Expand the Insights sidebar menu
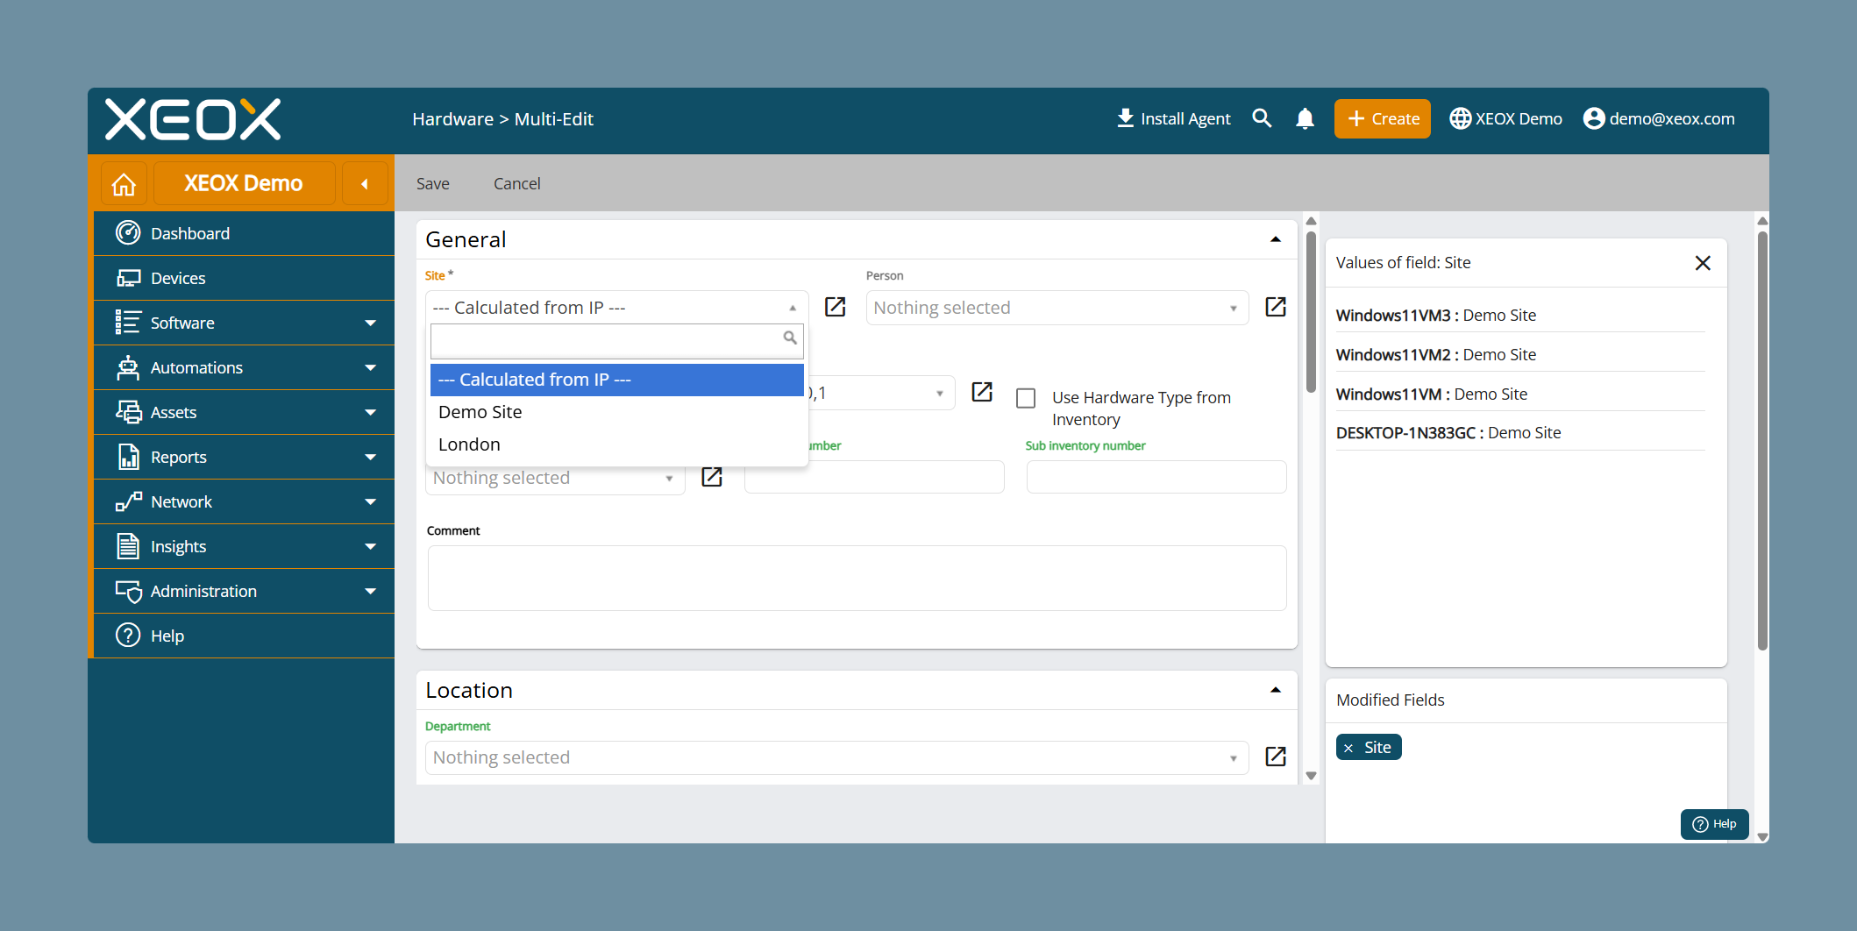Viewport: 1857px width, 931px height. [x=244, y=546]
